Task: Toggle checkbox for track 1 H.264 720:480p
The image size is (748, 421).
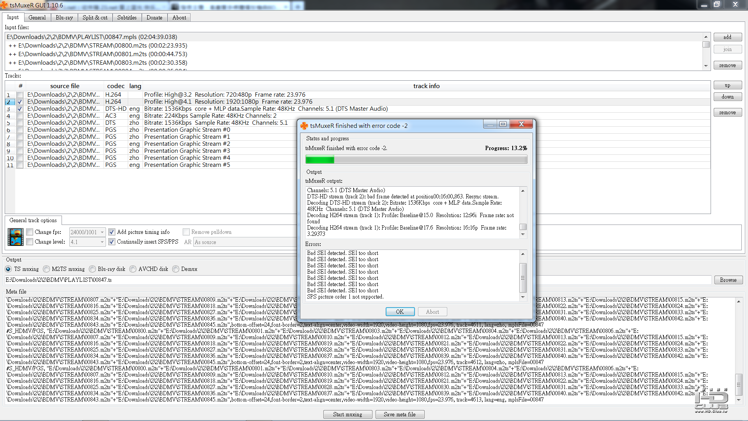Action: click(x=20, y=95)
